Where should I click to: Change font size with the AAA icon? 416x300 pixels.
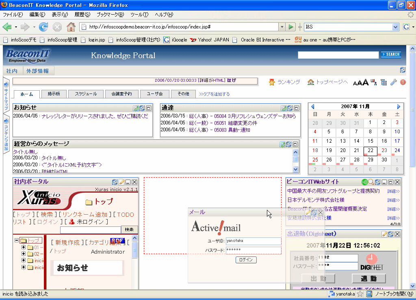[x=361, y=83]
